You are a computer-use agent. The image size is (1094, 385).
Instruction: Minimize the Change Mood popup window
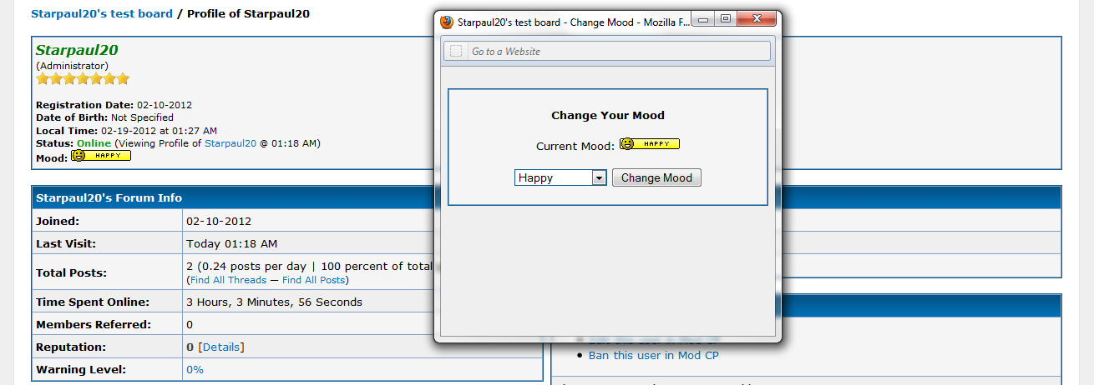[x=704, y=18]
